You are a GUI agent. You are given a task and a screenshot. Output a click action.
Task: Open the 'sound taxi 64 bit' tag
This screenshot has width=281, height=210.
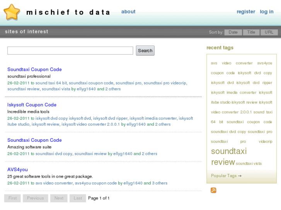[51, 83]
